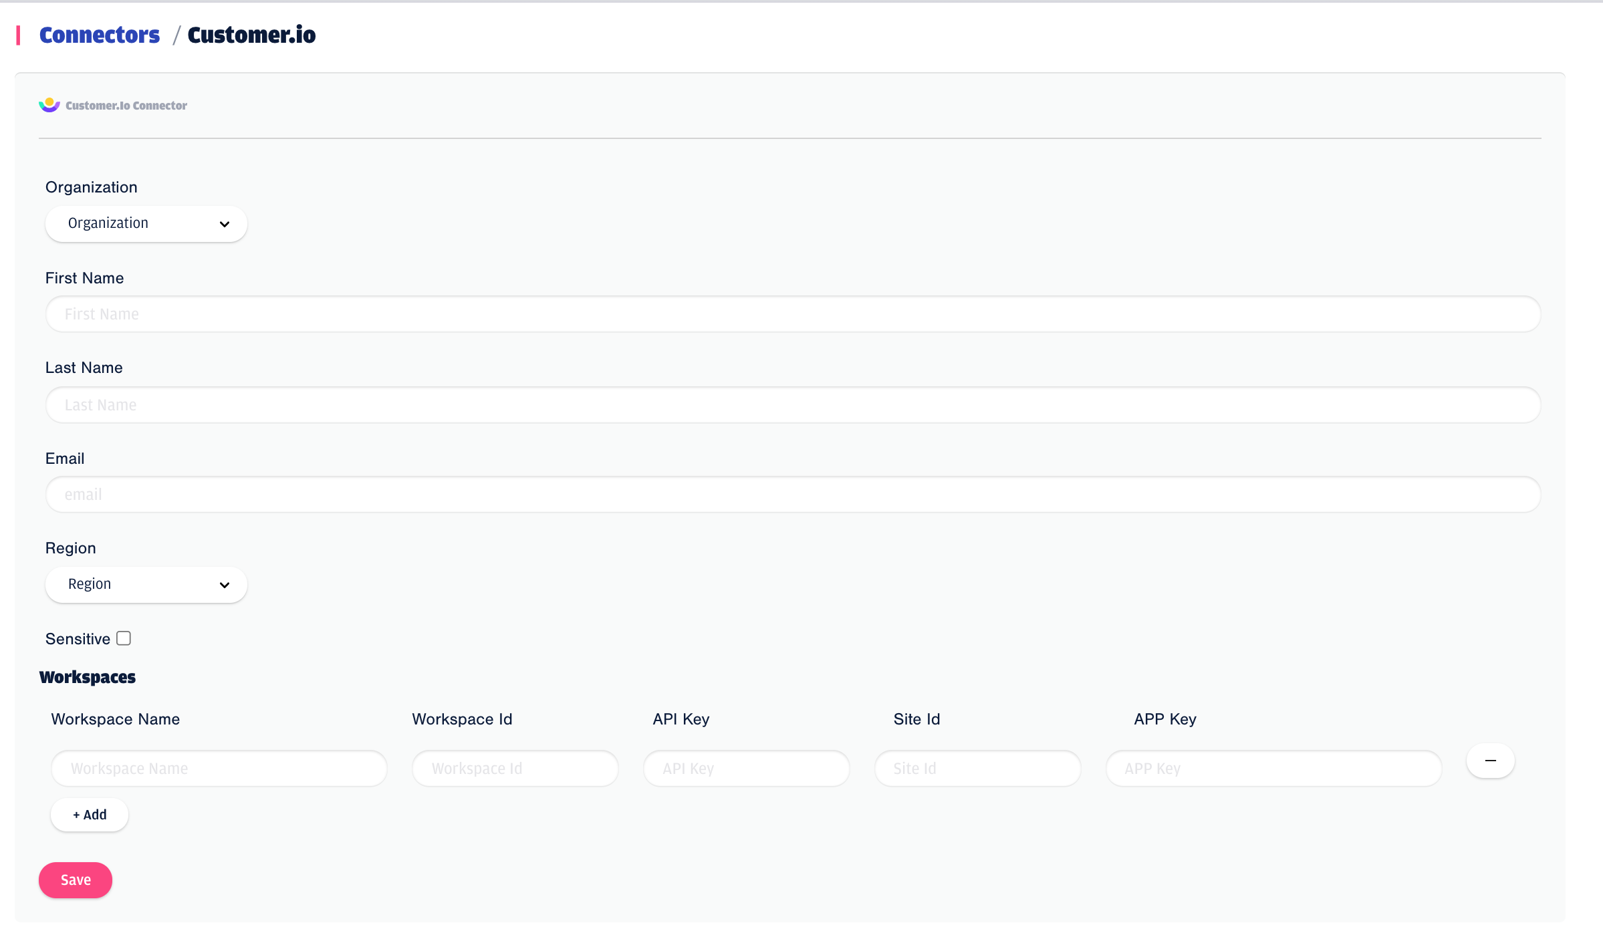This screenshot has height=929, width=1603.
Task: Click the Customer.io logo icon
Action: [x=49, y=105]
